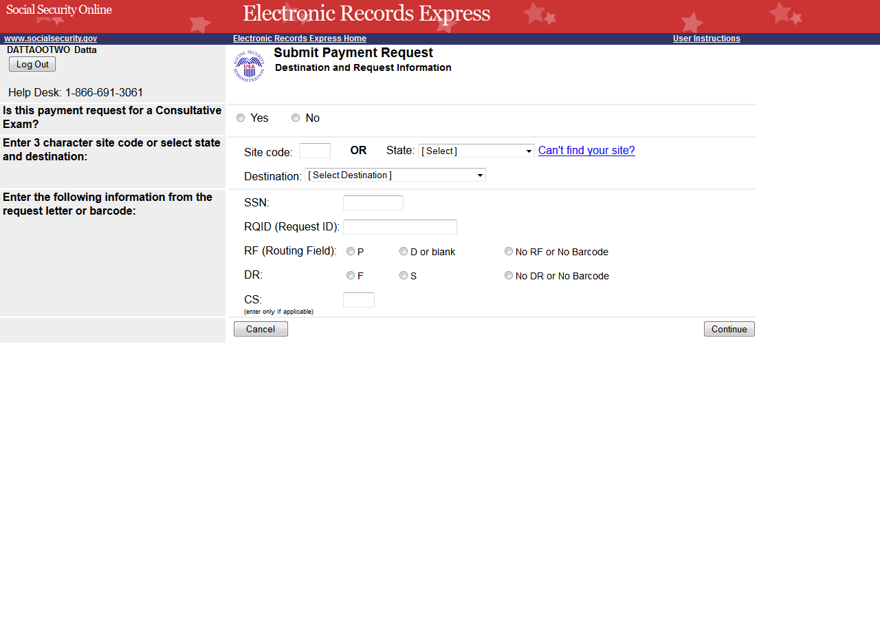The height and width of the screenshot is (633, 880).
Task: Click Destination and Request Information subtitle
Action: 363,67
